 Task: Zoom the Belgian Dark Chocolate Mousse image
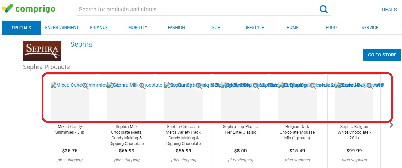point(313,86)
